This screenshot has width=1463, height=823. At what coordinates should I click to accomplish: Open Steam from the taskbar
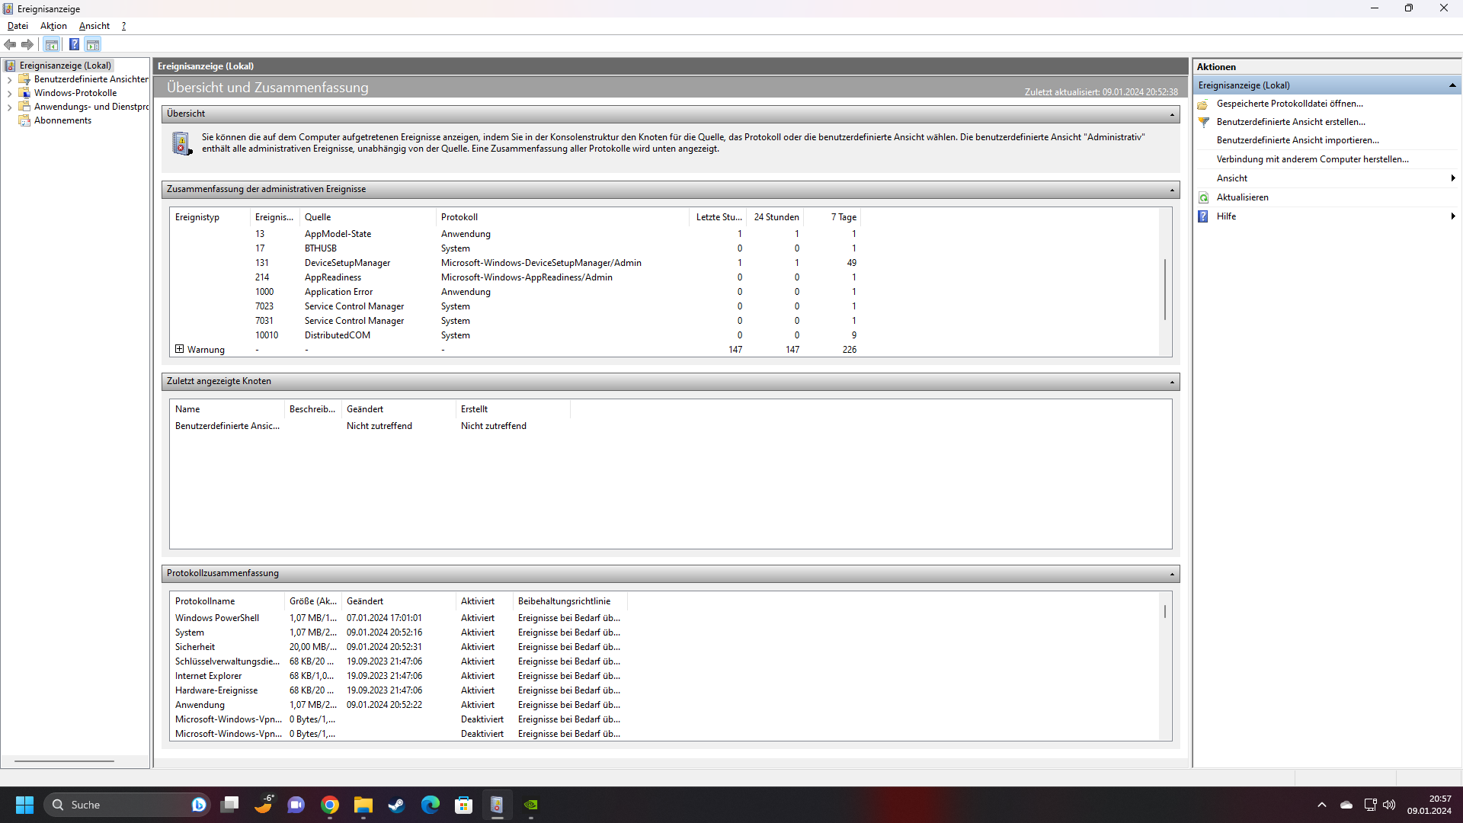tap(396, 805)
